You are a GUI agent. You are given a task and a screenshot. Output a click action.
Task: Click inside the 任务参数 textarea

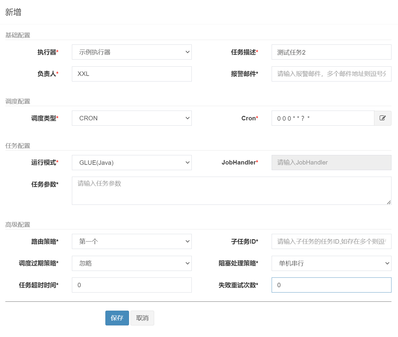pyautogui.click(x=231, y=191)
